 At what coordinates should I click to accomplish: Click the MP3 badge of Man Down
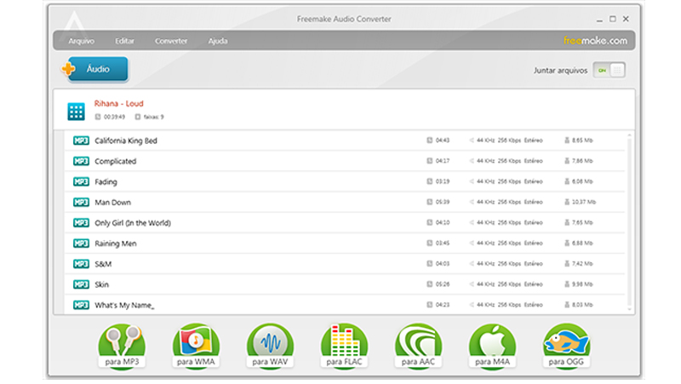[x=81, y=202]
